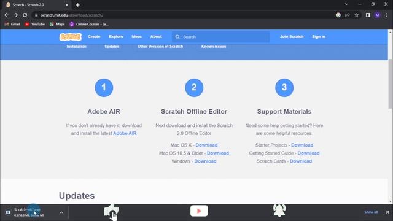
Task: Go back using the browser back arrow
Action: tap(7, 15)
